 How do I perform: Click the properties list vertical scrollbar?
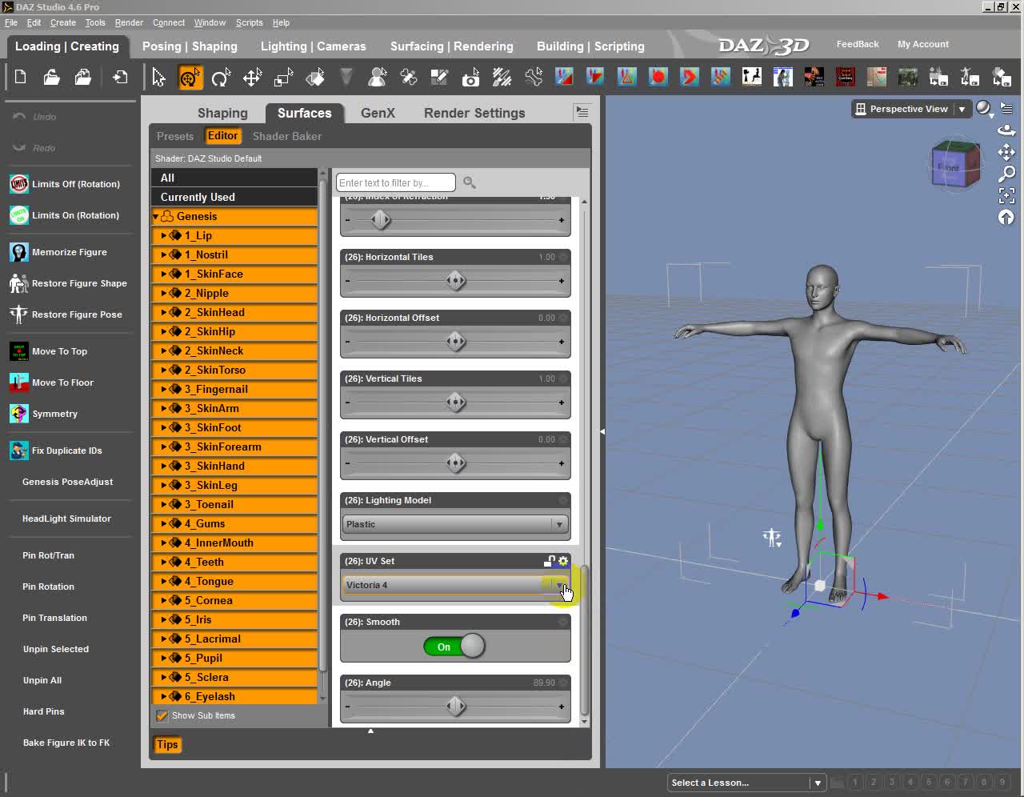[584, 640]
